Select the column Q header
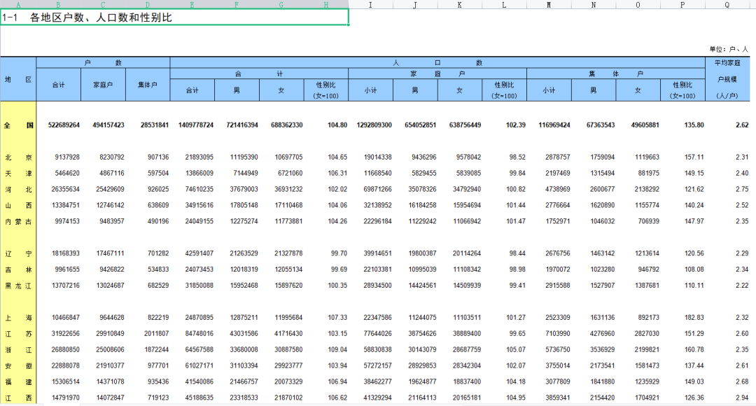Viewport: 756px width, 406px height. [727, 4]
